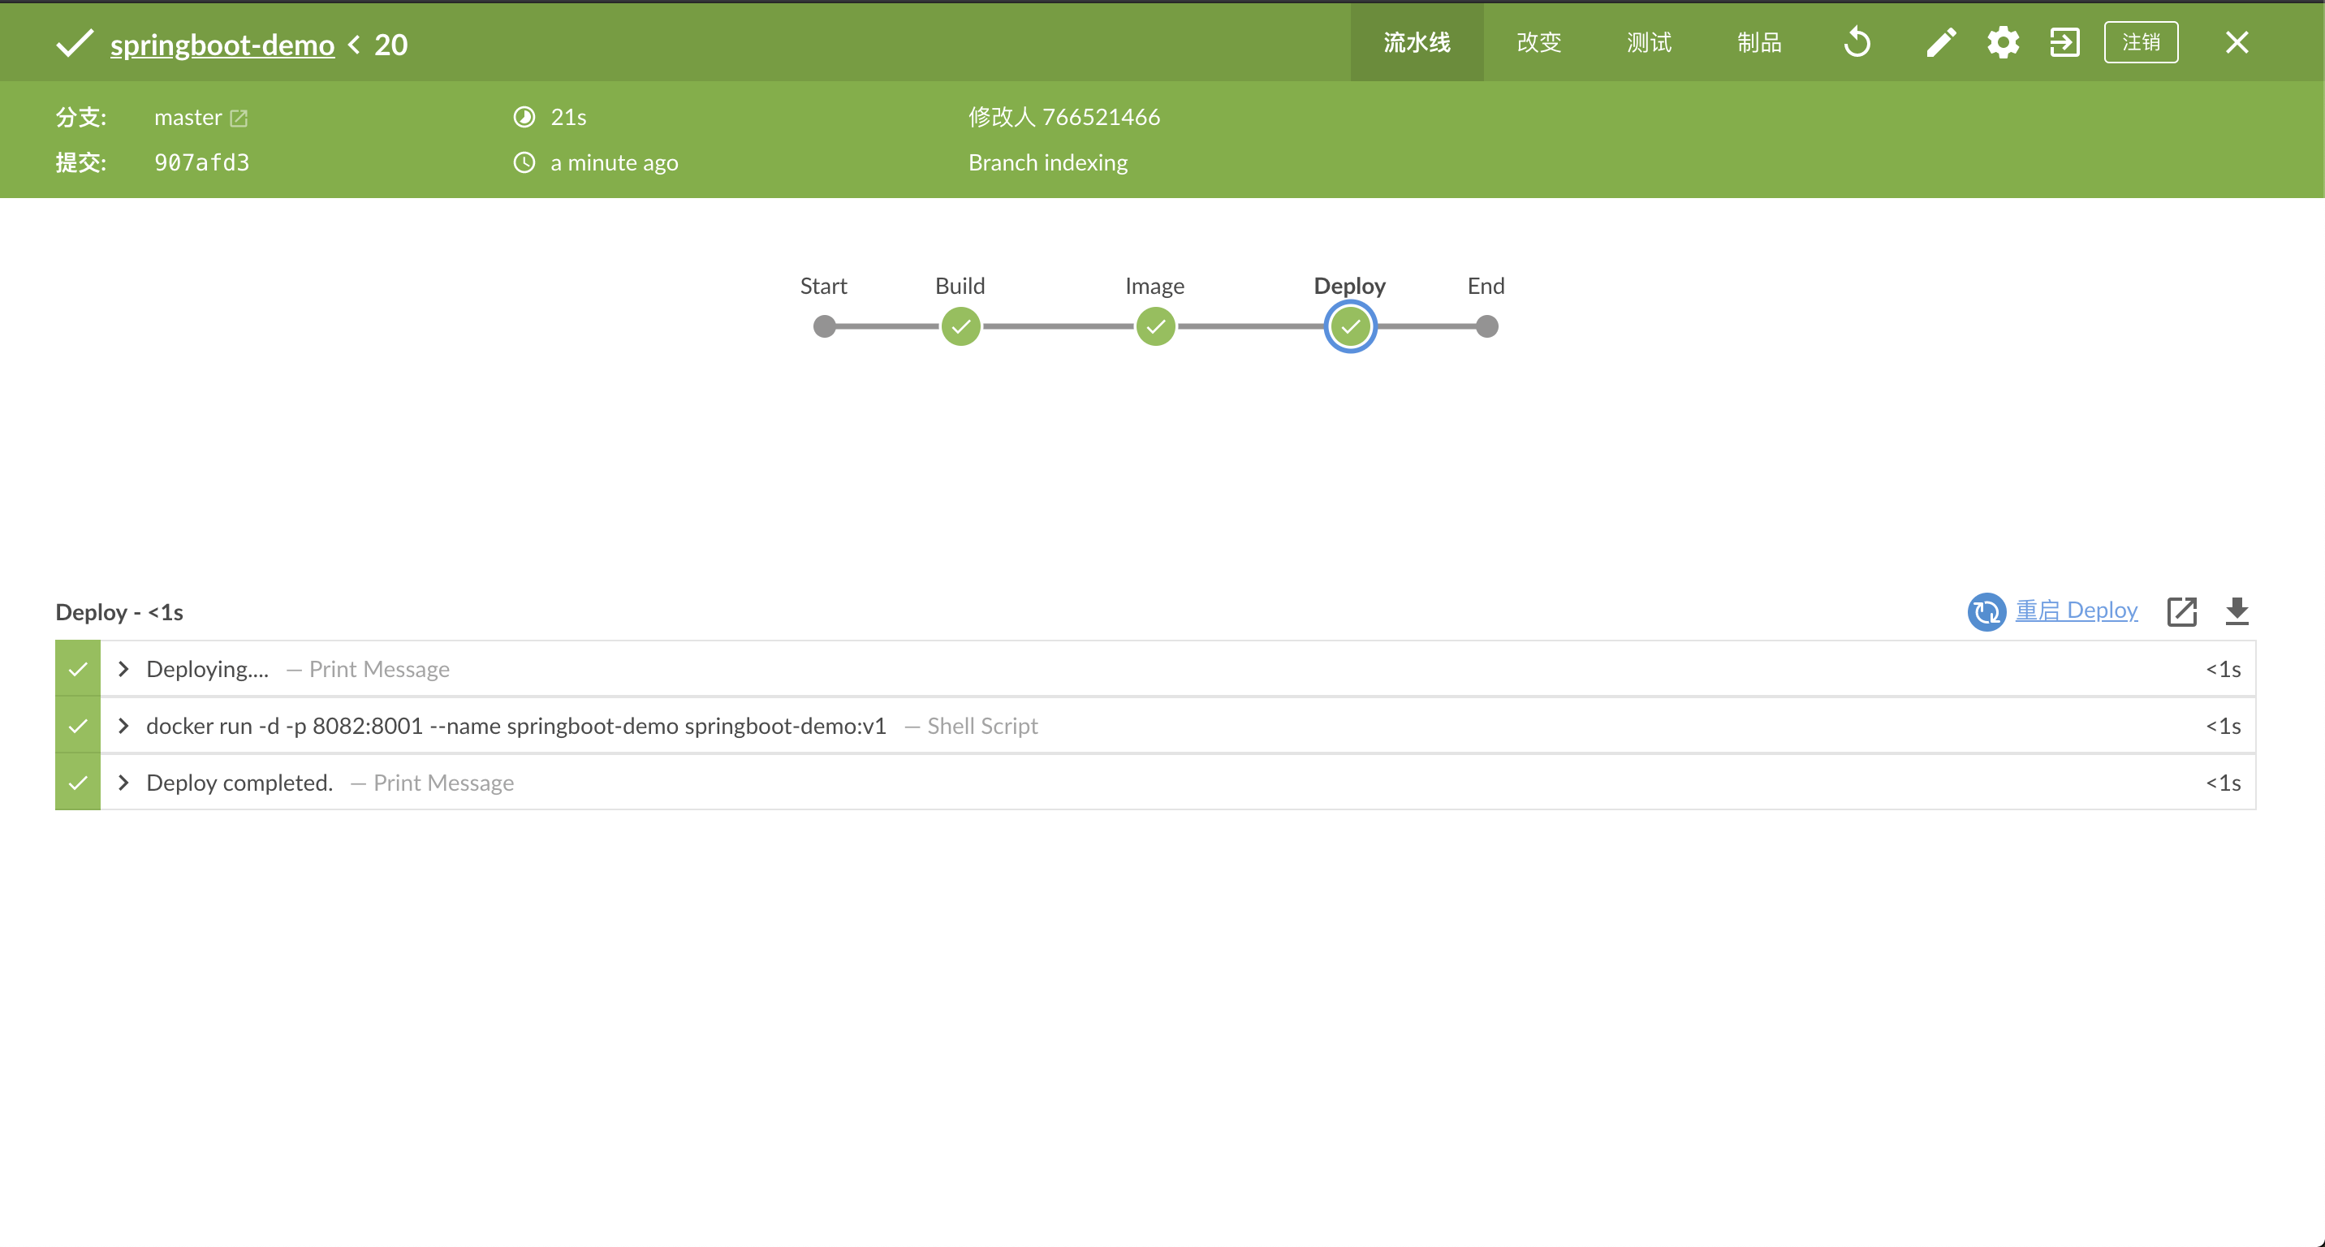Click the 'Deploy - <1s' stage heading
The image size is (2325, 1247).
point(119,612)
